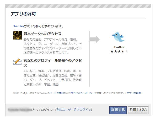
Task: Click the Twitter app name under the bird
Action: [x=119, y=47]
